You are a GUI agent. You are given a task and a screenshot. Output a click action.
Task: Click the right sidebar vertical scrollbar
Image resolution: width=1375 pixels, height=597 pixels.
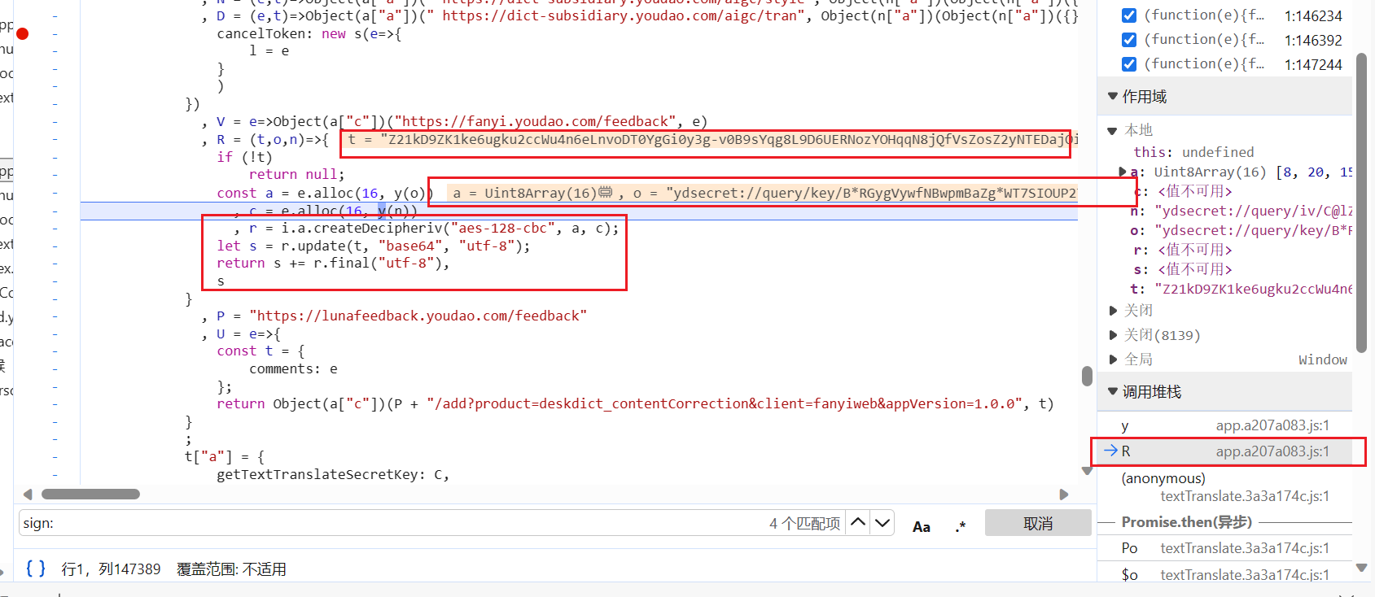(x=1361, y=203)
